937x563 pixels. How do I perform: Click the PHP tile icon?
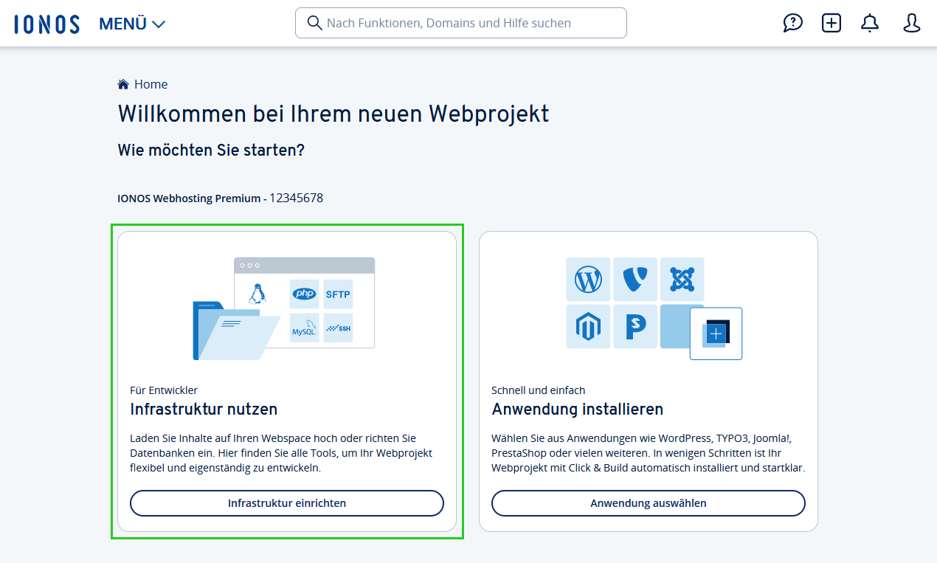click(x=304, y=294)
